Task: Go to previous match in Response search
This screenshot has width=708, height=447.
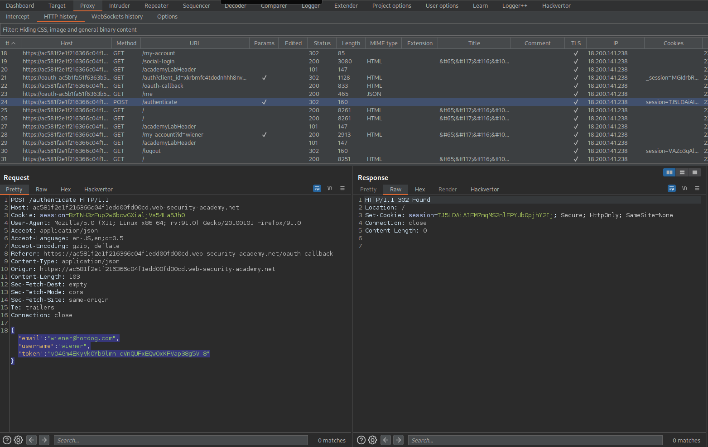Action: [385, 440]
